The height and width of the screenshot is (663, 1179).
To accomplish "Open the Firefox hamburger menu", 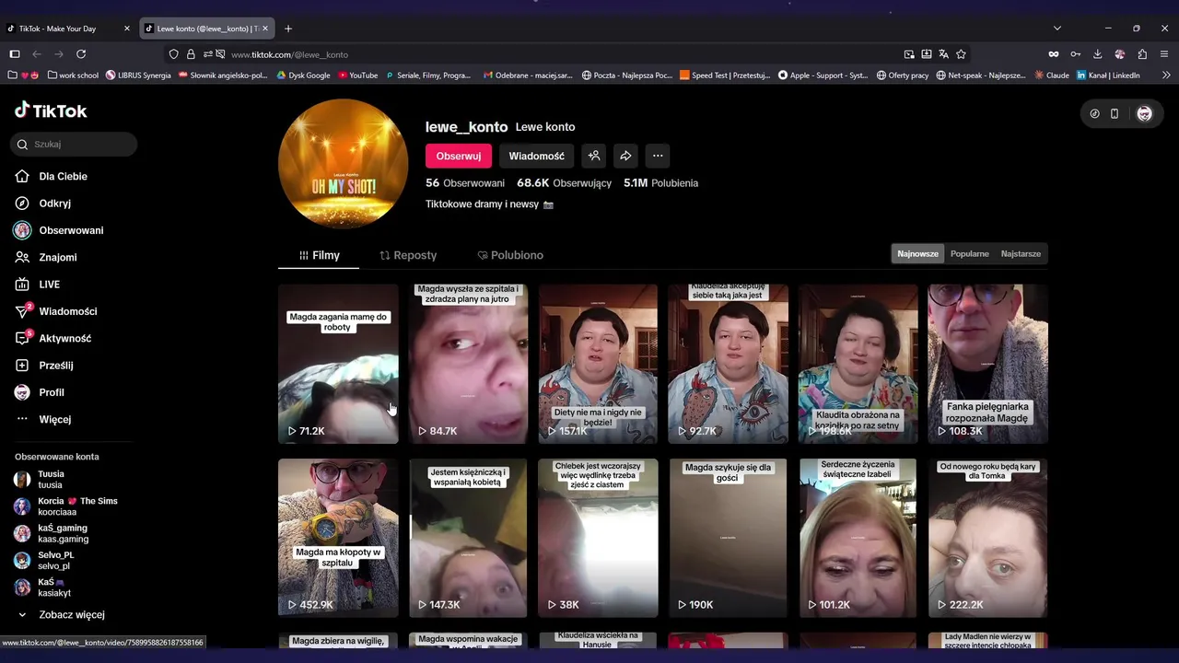I will 1164,54.
